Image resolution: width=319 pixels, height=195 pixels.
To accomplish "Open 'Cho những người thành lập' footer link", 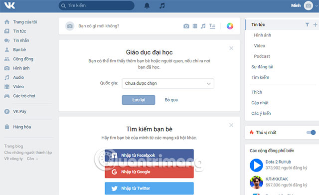I will 28,153.
